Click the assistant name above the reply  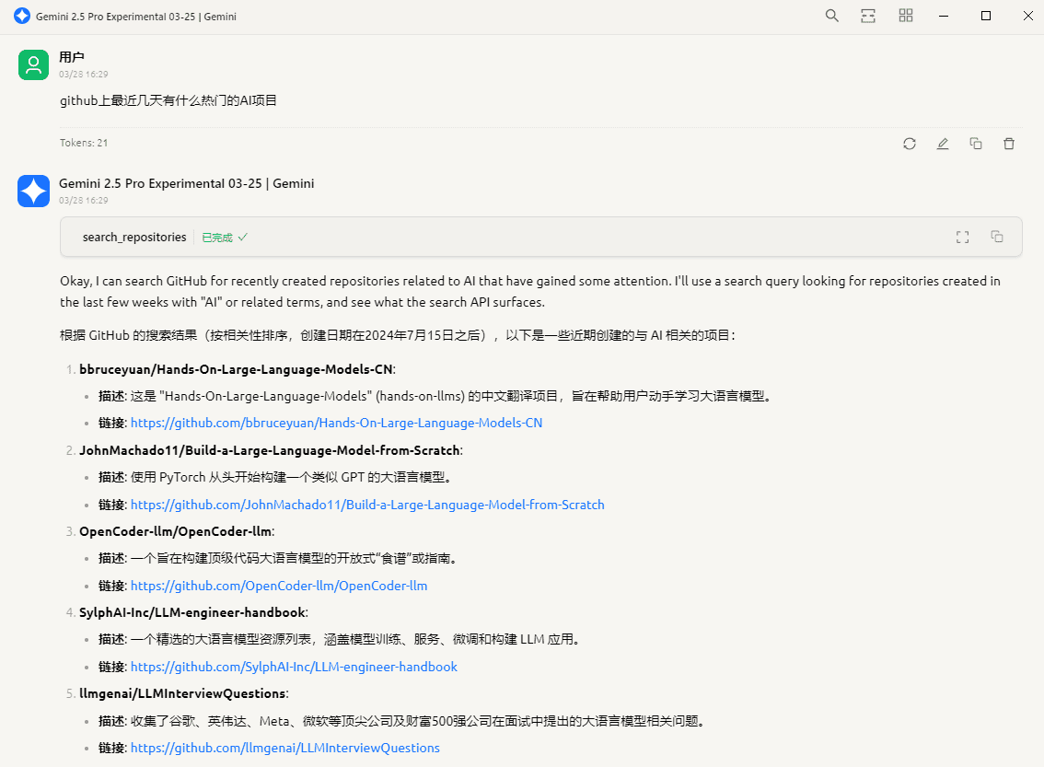coord(186,183)
